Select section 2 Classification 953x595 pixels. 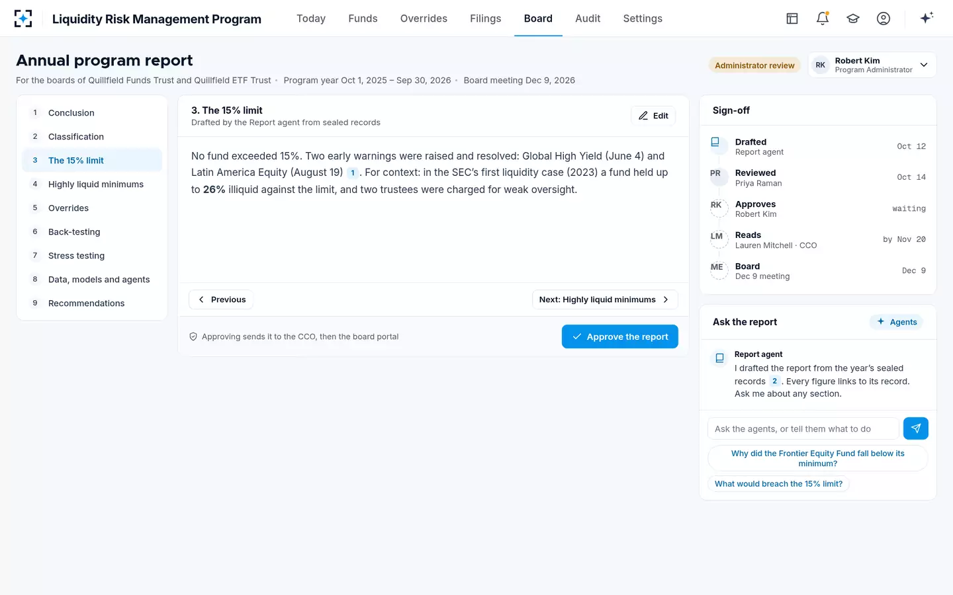pyautogui.click(x=92, y=137)
